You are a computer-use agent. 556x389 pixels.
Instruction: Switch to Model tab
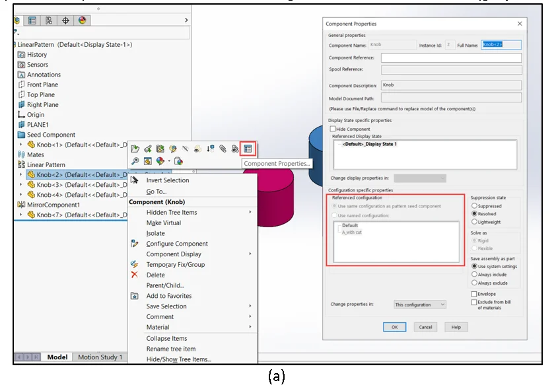57,357
